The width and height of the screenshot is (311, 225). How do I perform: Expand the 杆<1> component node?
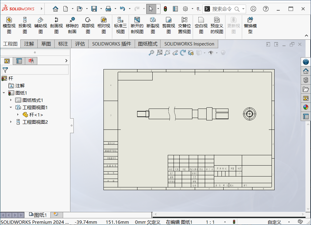coord(18,115)
